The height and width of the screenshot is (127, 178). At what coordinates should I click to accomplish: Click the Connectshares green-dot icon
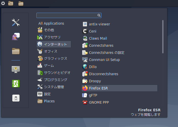click(85, 45)
